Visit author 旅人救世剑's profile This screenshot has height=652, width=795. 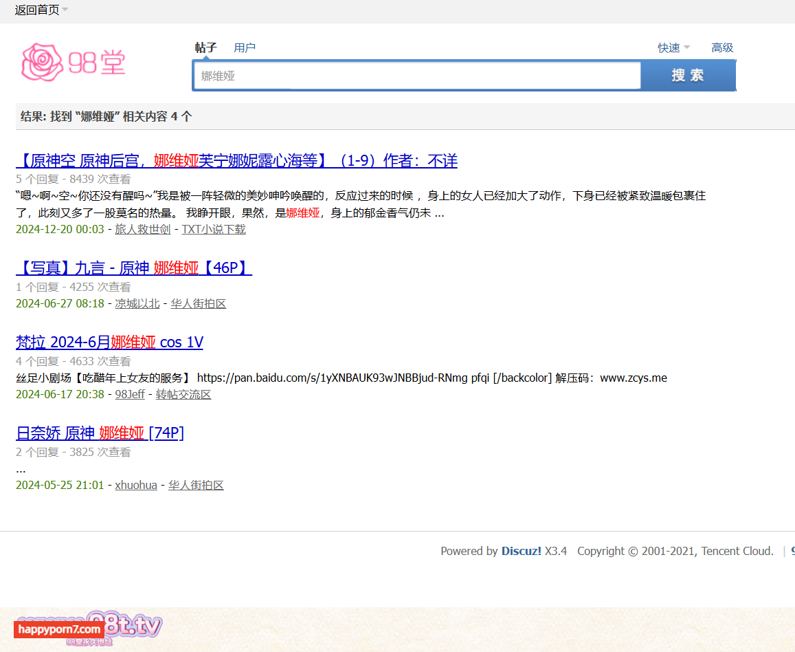pos(142,229)
